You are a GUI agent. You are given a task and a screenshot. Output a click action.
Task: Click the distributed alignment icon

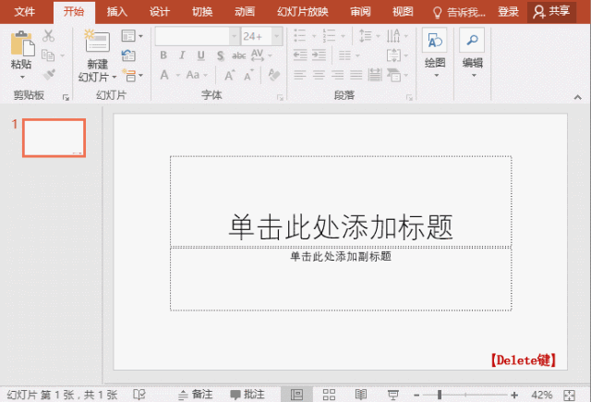[375, 75]
